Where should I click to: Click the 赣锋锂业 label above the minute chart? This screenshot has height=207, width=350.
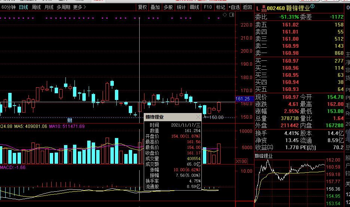pyautogui.click(x=264, y=156)
